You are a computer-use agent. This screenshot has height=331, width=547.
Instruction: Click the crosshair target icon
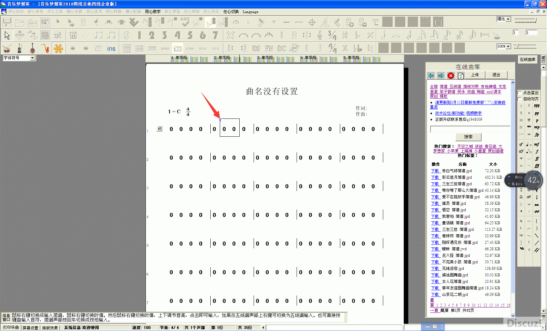312,22
